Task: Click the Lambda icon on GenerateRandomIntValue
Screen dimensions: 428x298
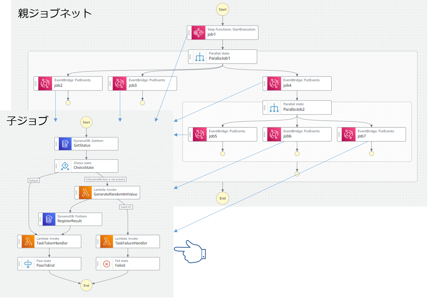Action: pyautogui.click(x=85, y=193)
